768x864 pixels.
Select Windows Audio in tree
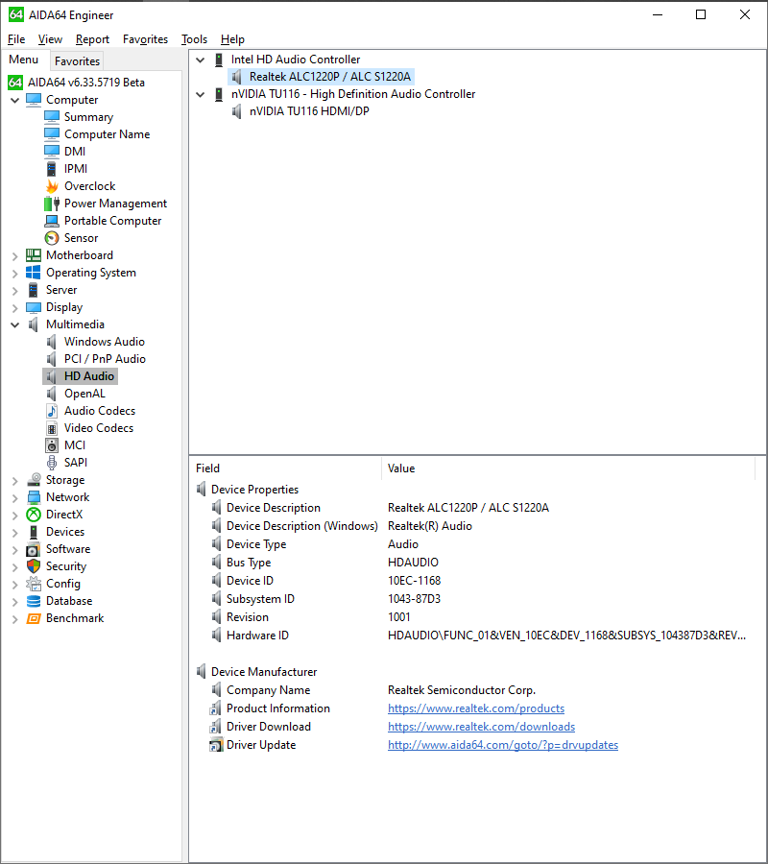tap(104, 342)
